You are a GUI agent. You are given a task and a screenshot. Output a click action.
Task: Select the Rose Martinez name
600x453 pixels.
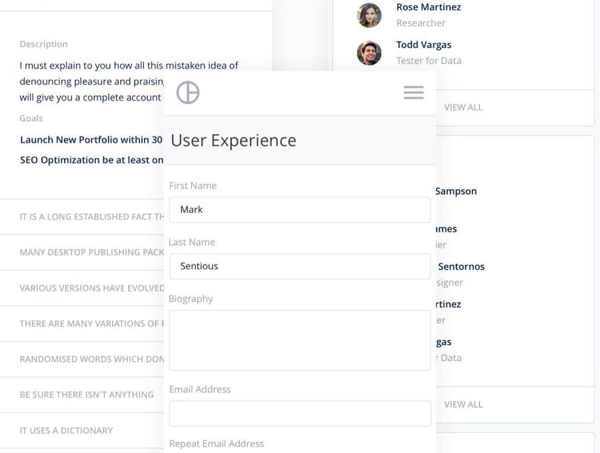429,7
